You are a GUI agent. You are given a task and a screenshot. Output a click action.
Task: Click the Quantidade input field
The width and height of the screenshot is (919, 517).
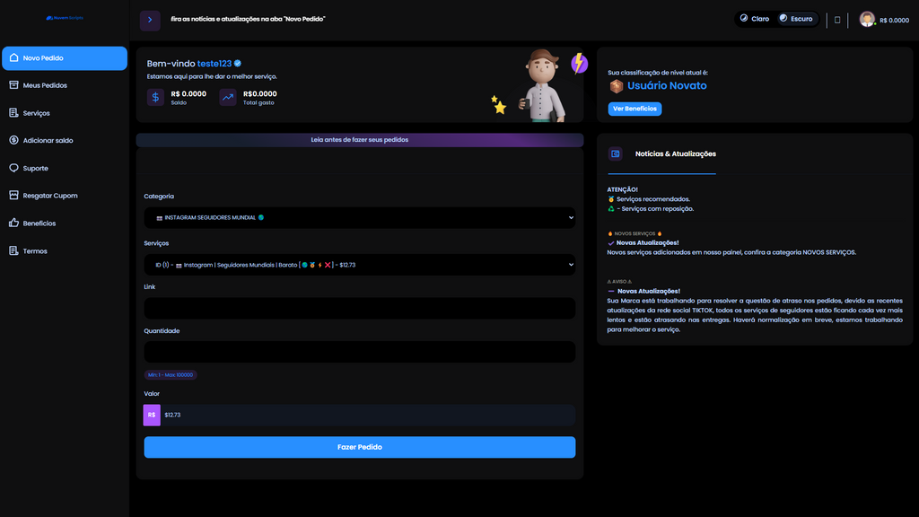pos(359,352)
